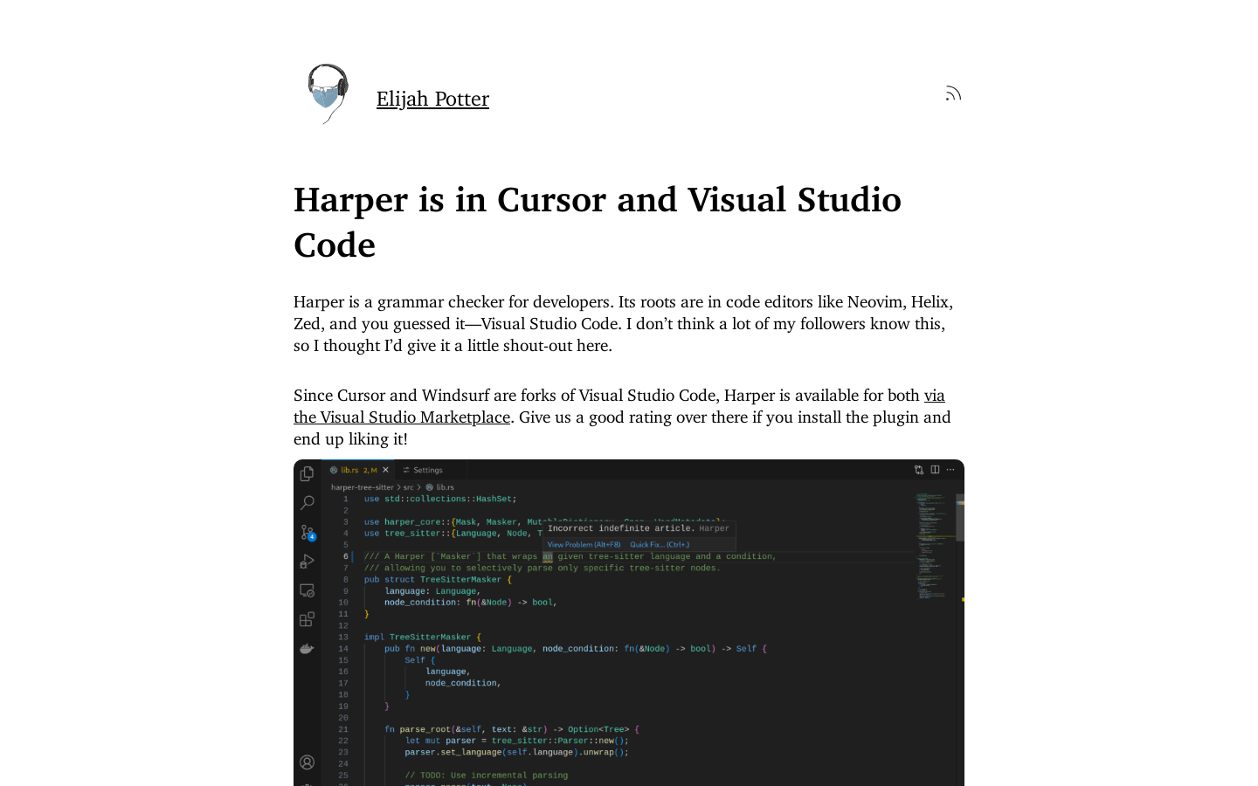Close the lib.rs tab with X
The image size is (1258, 786).
(385, 470)
